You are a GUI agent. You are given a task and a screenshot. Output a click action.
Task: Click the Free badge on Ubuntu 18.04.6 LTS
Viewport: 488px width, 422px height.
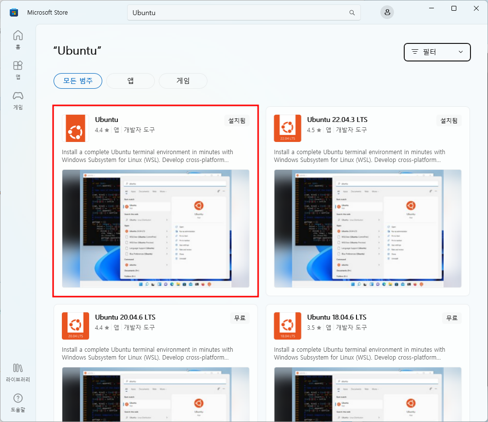pyautogui.click(x=452, y=318)
